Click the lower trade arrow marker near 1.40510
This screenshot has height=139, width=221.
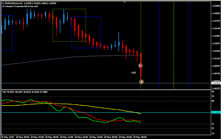pyautogui.click(x=141, y=82)
